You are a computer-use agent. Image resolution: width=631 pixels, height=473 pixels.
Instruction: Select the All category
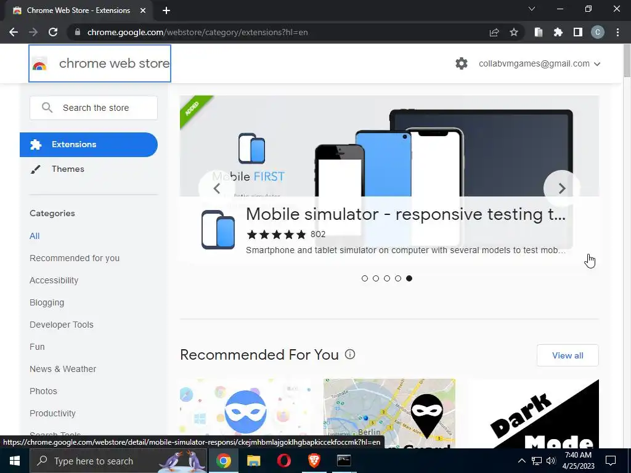click(35, 236)
